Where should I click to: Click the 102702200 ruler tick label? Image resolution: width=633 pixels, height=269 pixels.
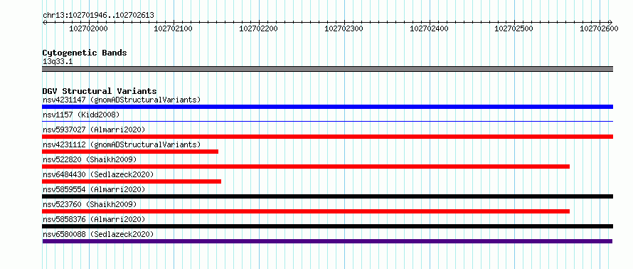[259, 28]
